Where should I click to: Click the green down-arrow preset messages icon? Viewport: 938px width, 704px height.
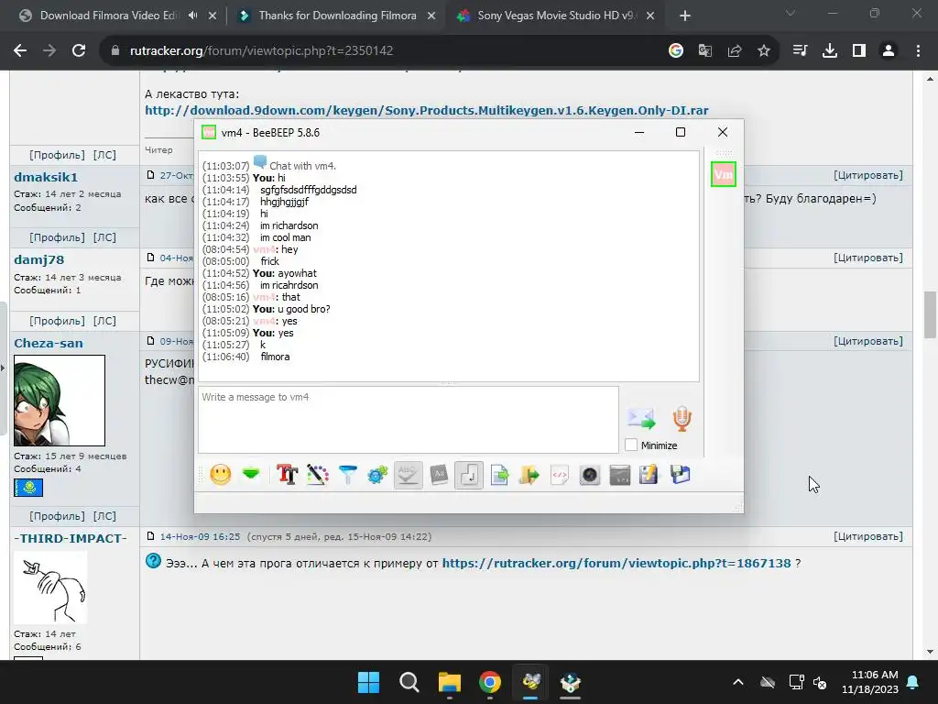[x=251, y=475]
